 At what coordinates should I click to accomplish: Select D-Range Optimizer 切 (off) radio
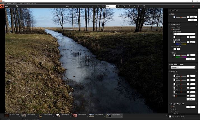172,107
